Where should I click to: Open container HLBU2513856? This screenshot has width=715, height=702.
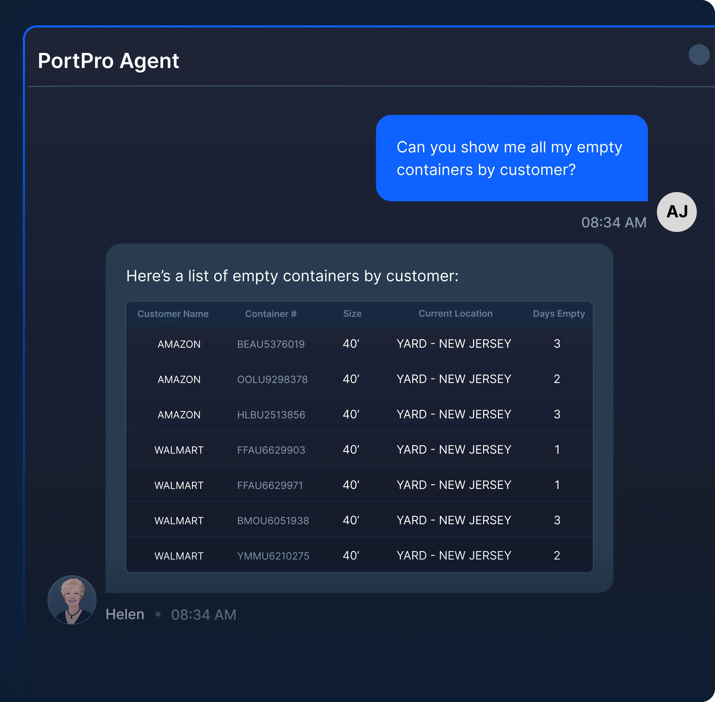(271, 415)
